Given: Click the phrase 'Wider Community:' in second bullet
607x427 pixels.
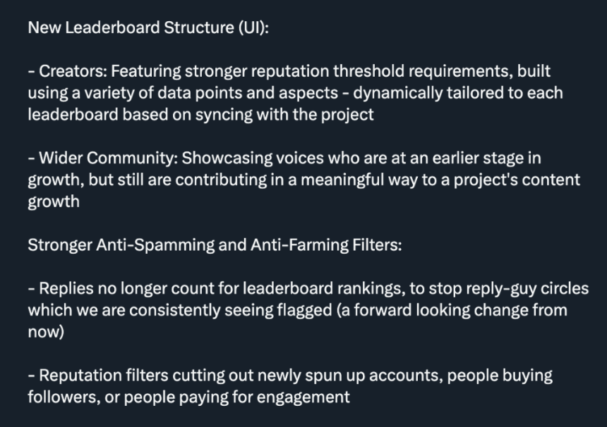Looking at the screenshot, I should (109, 159).
